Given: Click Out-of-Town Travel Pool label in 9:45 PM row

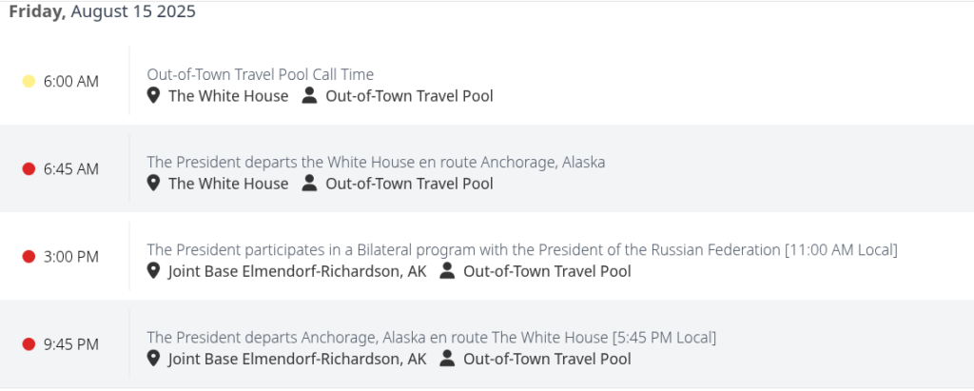Looking at the screenshot, I should tap(547, 360).
